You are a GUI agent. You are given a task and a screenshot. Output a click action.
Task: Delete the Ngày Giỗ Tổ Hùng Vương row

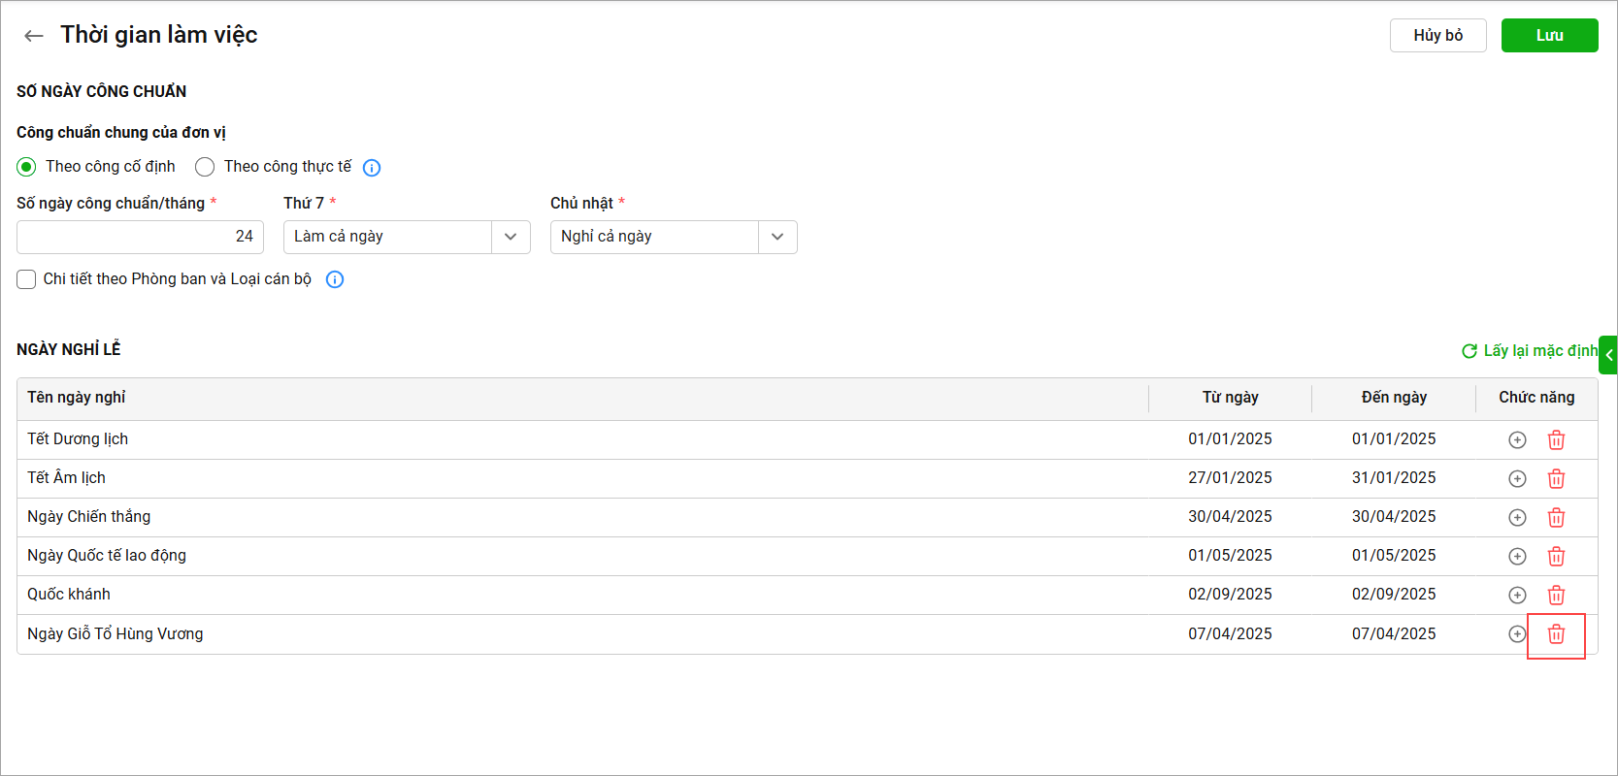[1556, 633]
